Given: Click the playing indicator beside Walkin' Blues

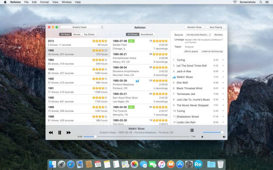Looking at the screenshot, I should tap(174, 77).
